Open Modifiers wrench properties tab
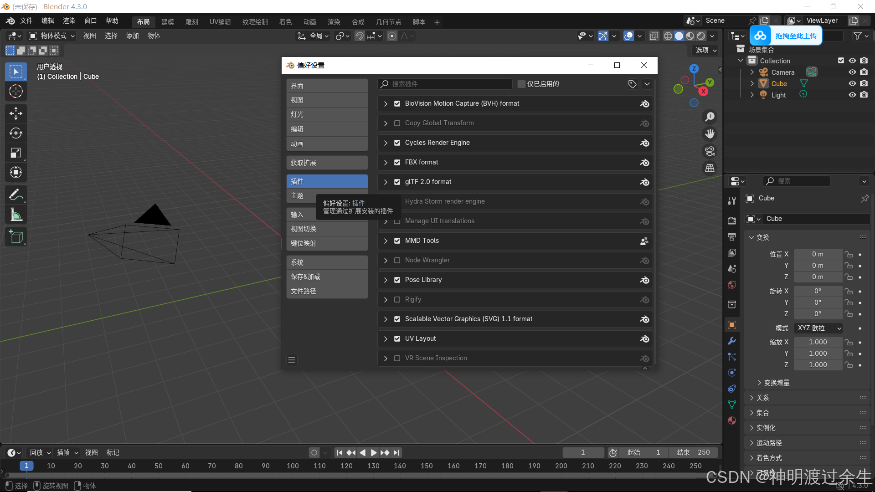Image resolution: width=875 pixels, height=492 pixels. click(x=732, y=341)
